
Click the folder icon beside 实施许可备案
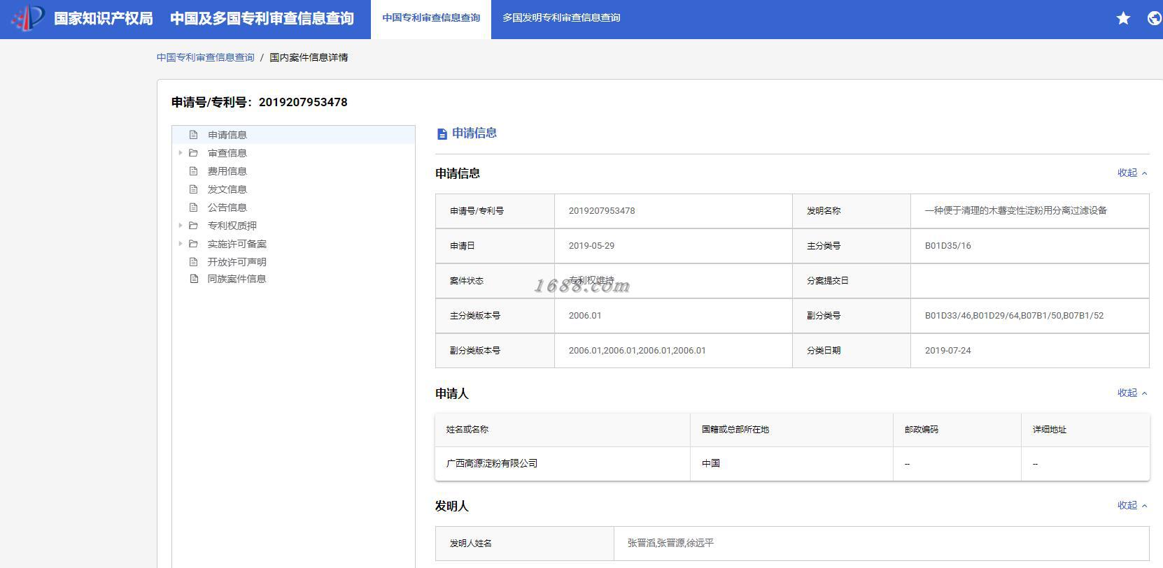[x=194, y=244]
